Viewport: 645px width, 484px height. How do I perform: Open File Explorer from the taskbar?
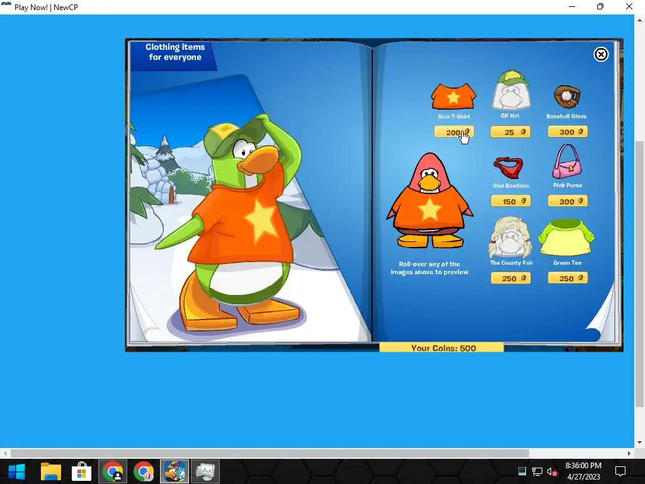pos(50,471)
